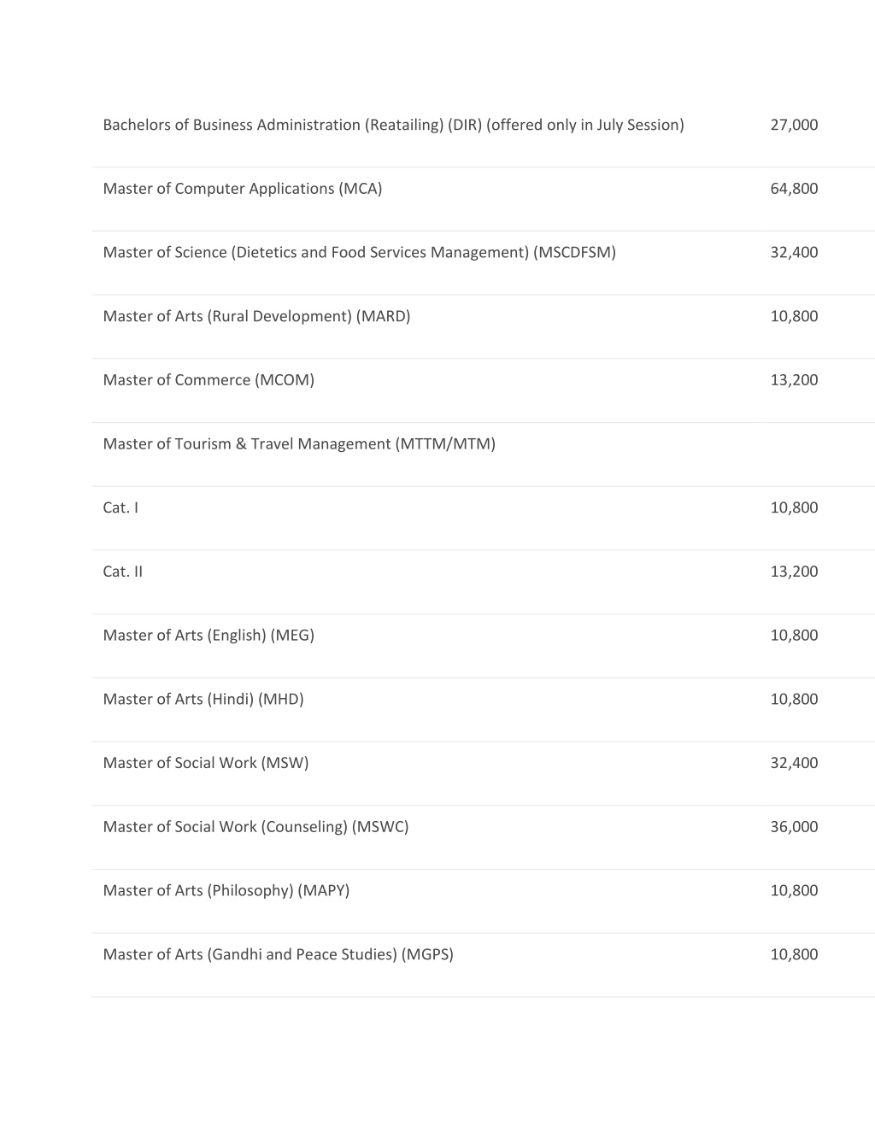Click the 13,200 fee for Cat. II
Screen dimensions: 875x1132
(794, 572)
